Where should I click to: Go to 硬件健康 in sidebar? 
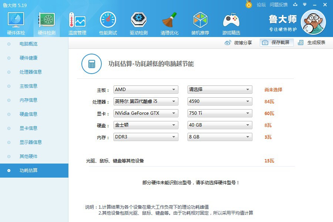click(x=34, y=58)
